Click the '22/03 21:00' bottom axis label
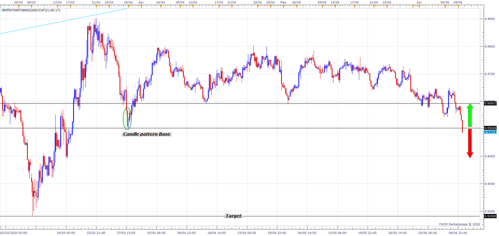Viewport: 499px width, 236px height. tap(97, 233)
